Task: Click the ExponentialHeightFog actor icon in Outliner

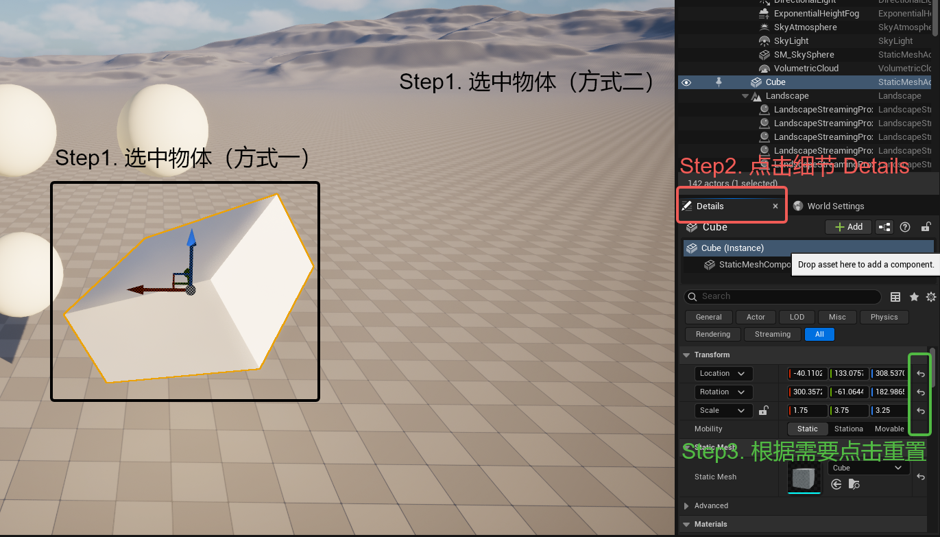Action: 764,14
